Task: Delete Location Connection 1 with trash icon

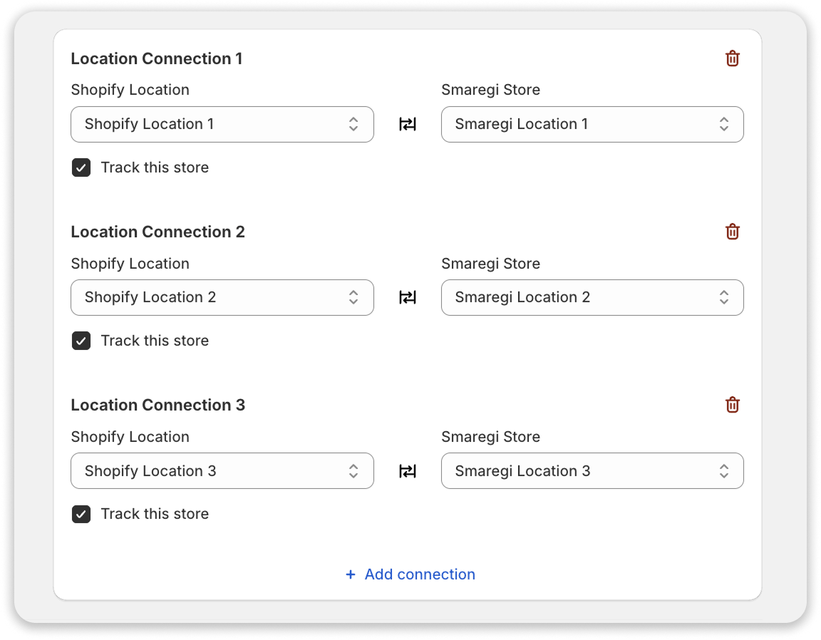Action: (x=732, y=58)
